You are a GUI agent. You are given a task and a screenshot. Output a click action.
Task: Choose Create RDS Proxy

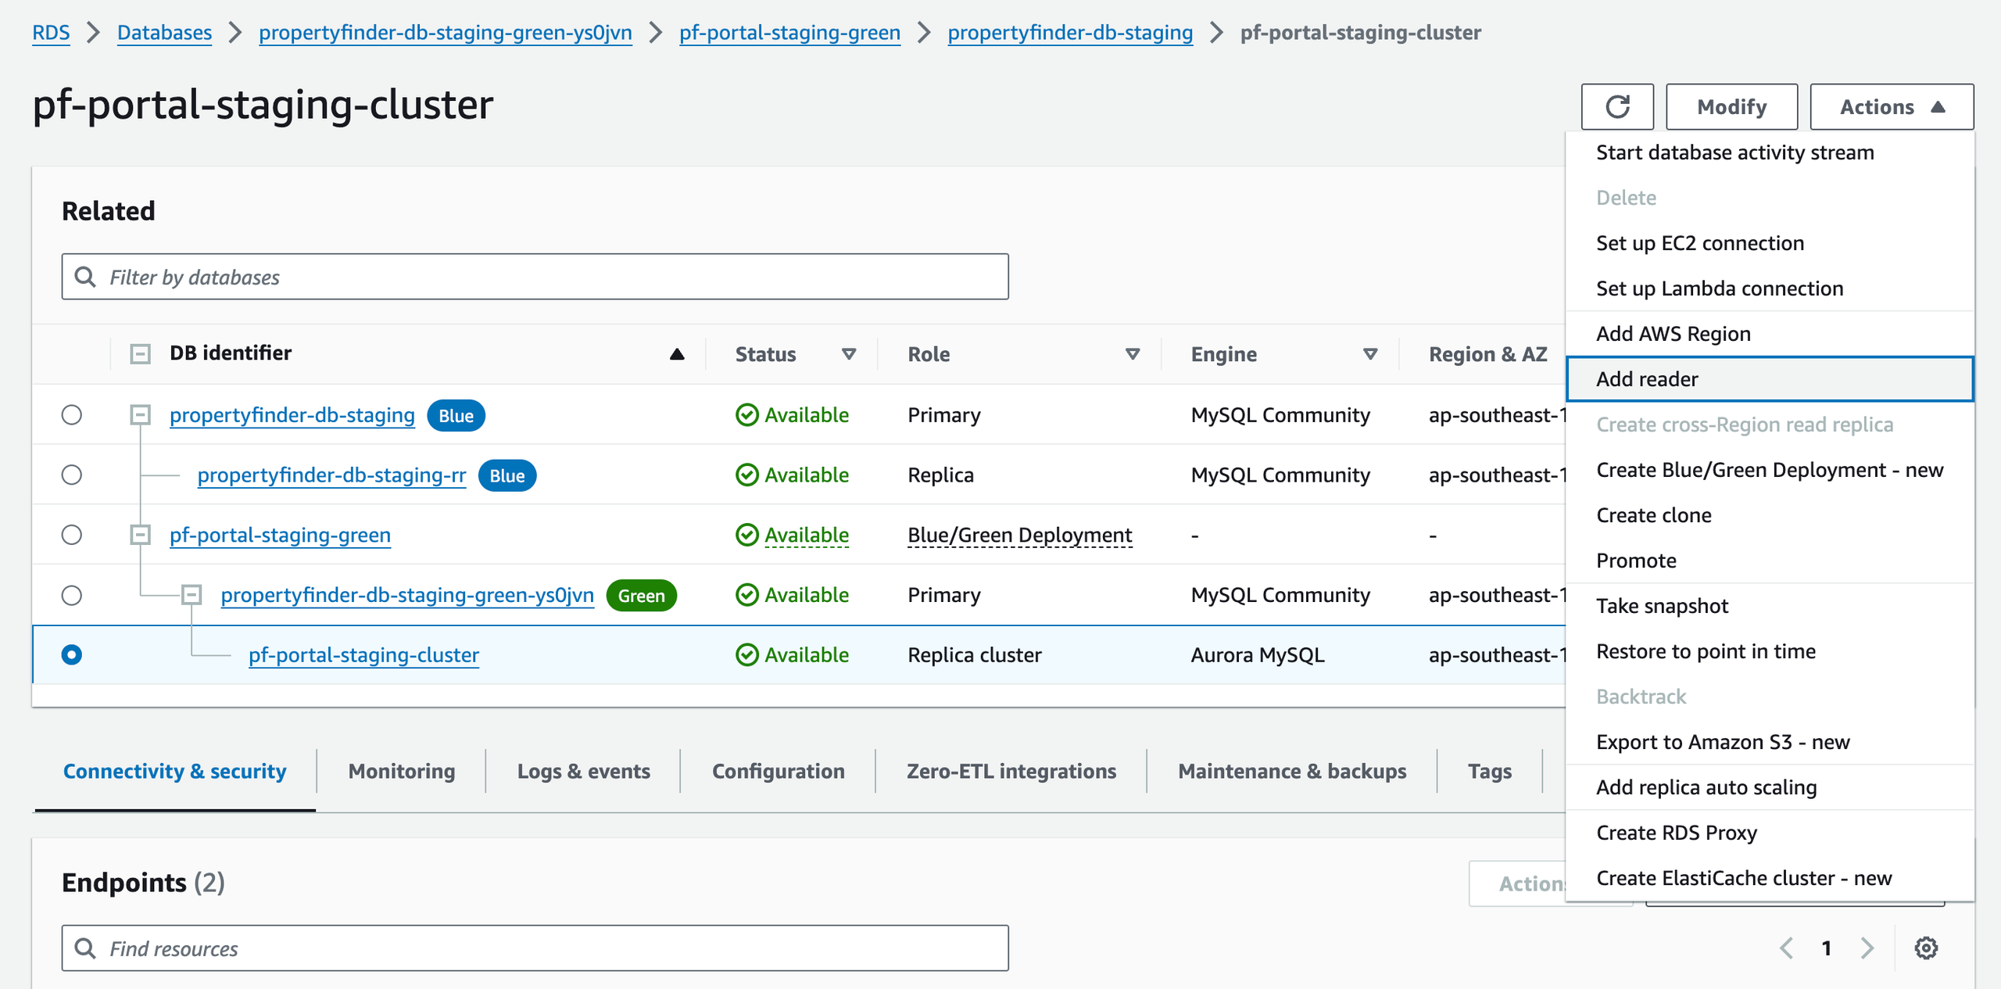point(1770,833)
